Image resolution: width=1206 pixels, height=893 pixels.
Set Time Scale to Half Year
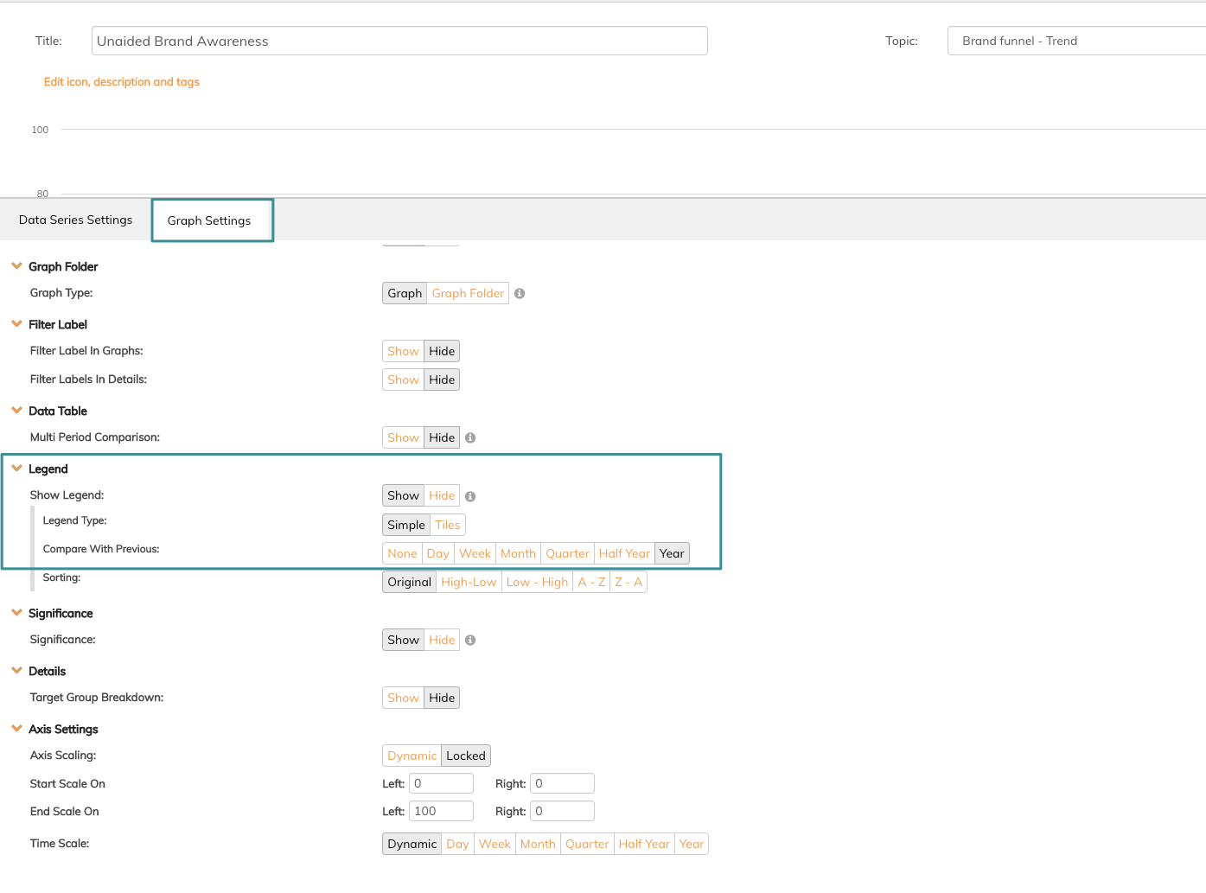point(644,844)
